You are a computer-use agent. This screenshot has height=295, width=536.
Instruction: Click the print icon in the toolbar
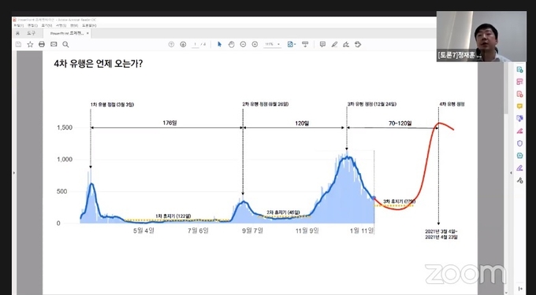pos(42,44)
